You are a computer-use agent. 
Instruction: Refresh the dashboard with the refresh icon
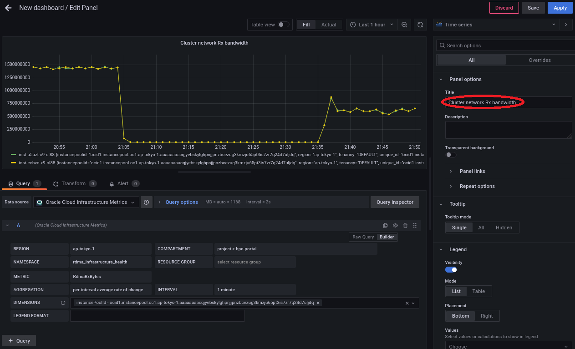point(420,25)
